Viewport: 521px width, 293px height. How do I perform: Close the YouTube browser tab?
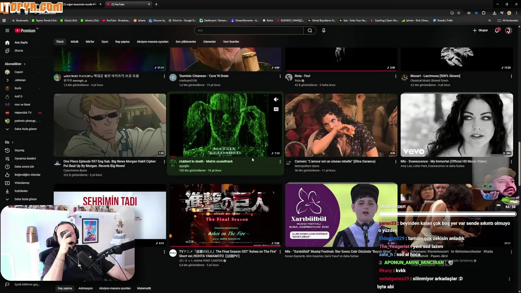pos(149,4)
